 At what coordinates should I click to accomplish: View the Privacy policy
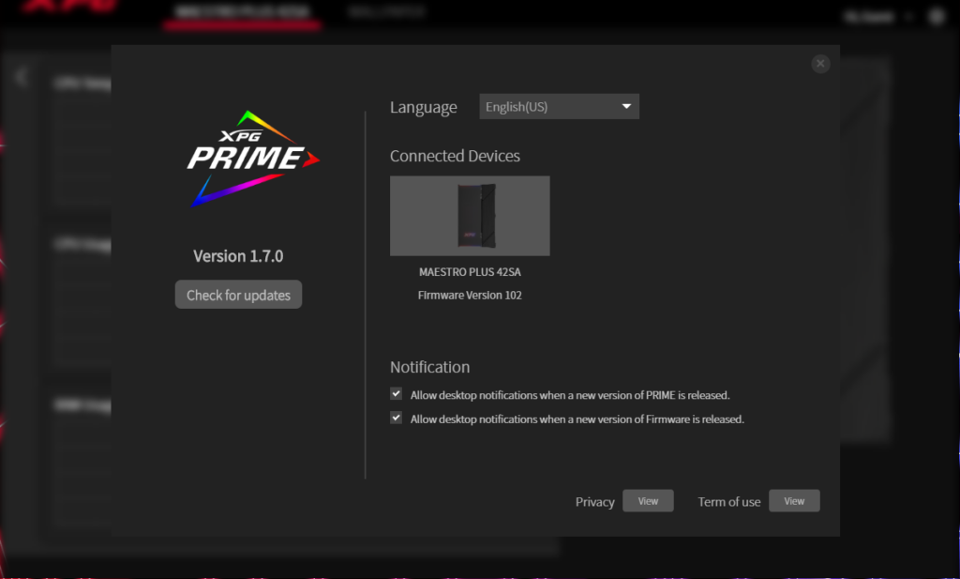pos(648,500)
